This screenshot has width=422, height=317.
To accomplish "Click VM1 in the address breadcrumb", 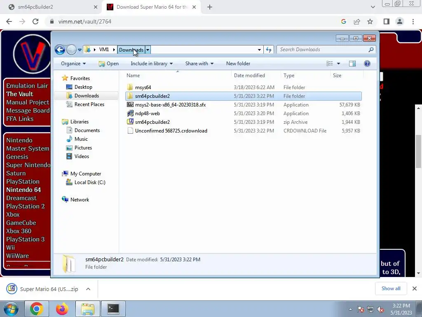I will pos(104,50).
